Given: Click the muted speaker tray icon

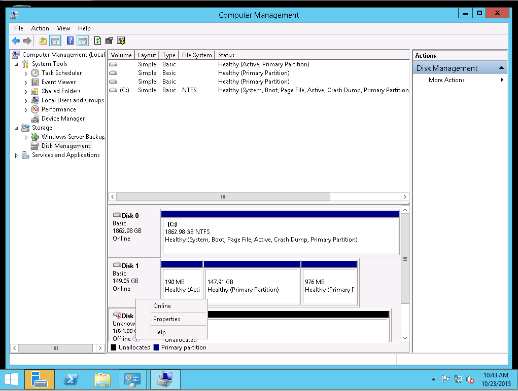Looking at the screenshot, I should pos(470,379).
